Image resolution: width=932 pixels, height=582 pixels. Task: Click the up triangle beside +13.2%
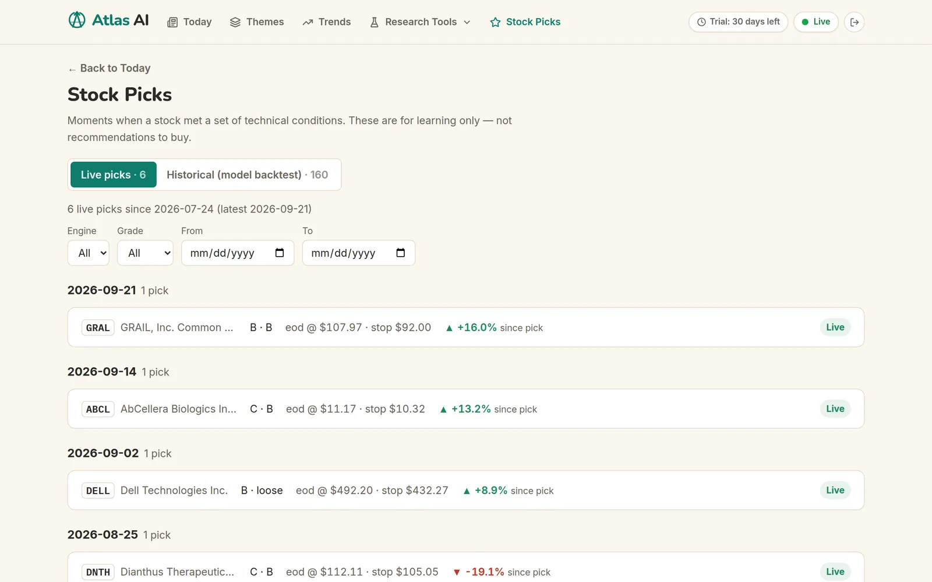click(443, 410)
